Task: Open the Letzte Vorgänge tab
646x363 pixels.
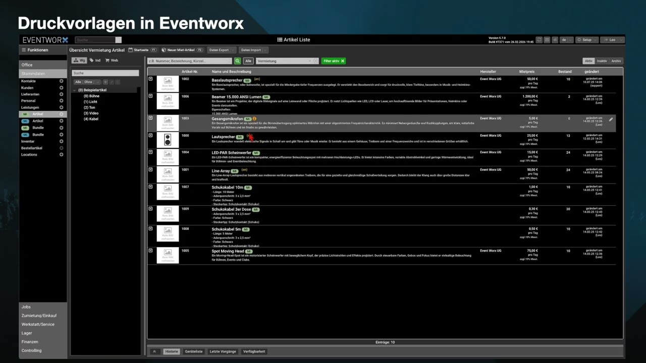Action: [223, 351]
